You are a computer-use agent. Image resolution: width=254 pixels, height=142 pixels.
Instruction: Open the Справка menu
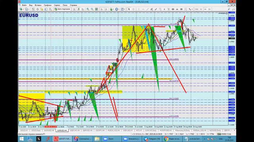73,5
